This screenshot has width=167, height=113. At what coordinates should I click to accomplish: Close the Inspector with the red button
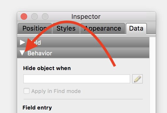[24, 16]
